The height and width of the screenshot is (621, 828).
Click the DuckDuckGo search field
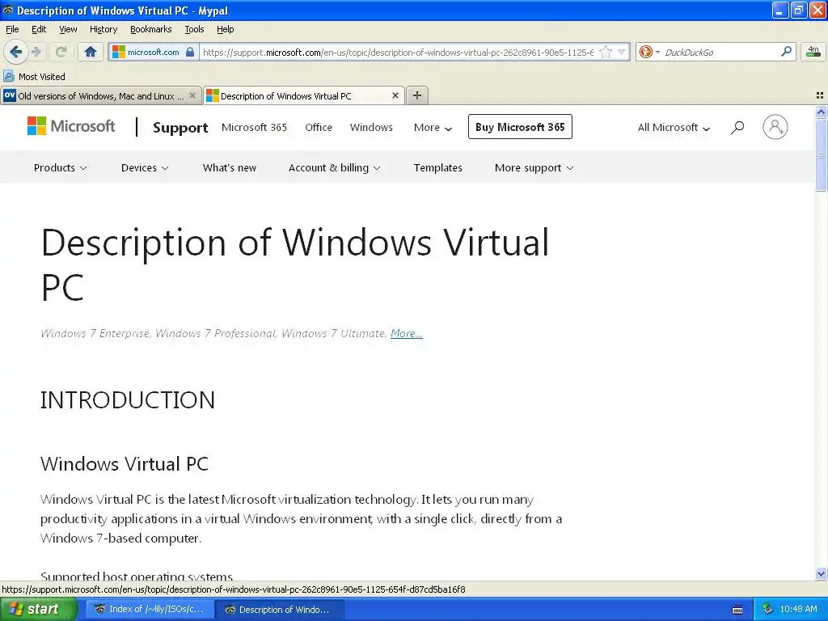click(720, 52)
